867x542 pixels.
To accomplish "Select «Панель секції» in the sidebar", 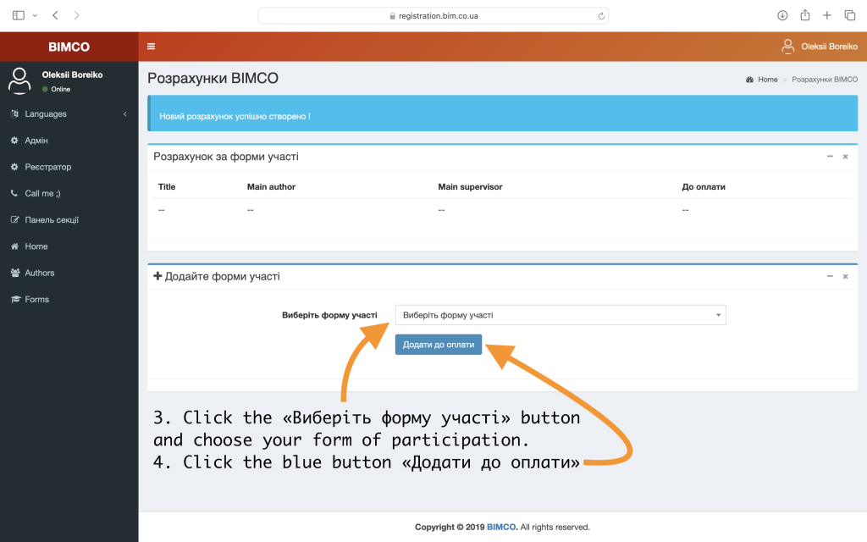I will [x=51, y=220].
